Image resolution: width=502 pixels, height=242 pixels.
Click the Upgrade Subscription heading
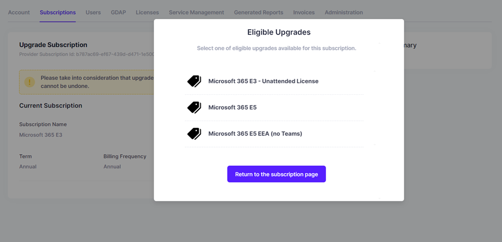(x=53, y=45)
